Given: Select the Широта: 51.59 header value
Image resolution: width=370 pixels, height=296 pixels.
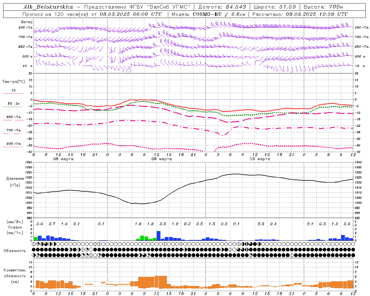Looking at the screenshot, I should (275, 7).
